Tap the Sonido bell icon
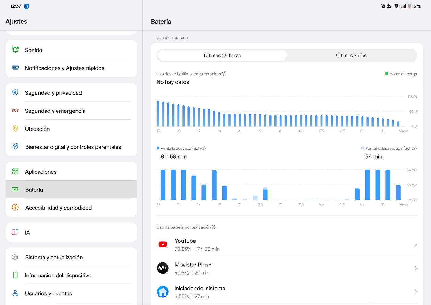 15,50
